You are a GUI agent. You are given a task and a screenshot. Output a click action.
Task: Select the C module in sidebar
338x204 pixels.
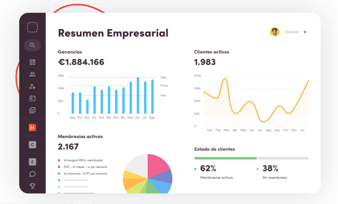point(32,145)
